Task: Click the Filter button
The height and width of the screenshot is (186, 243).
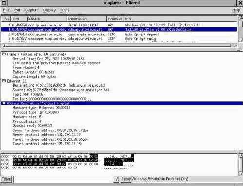Action: pyautogui.click(x=6, y=179)
